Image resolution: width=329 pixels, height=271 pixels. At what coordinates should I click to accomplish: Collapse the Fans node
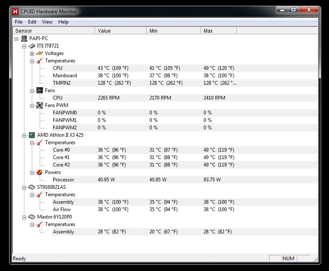coord(32,91)
